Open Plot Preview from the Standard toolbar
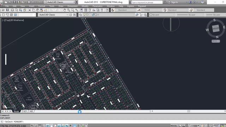This screenshot has height=127, width=226. [17, 10]
